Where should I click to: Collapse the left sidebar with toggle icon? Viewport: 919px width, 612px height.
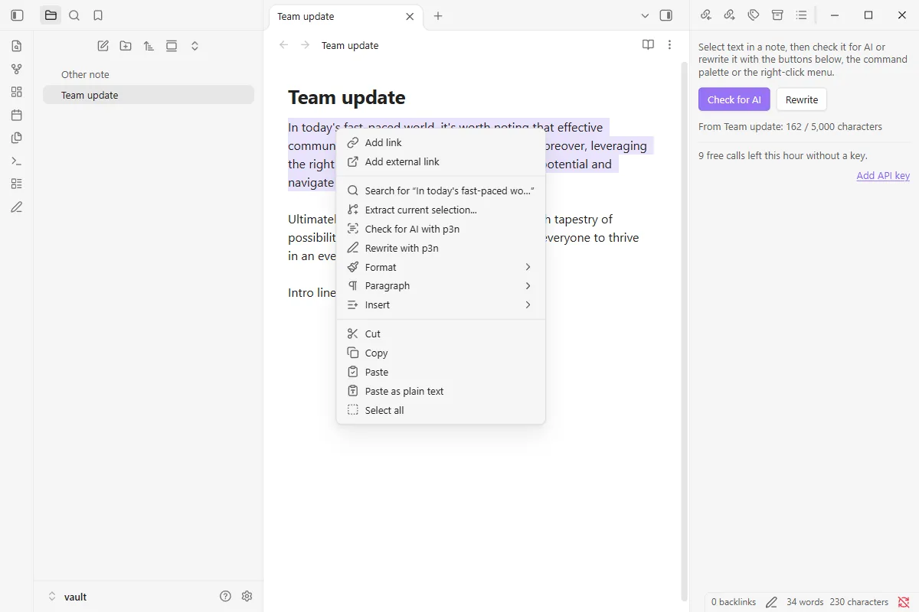click(17, 15)
